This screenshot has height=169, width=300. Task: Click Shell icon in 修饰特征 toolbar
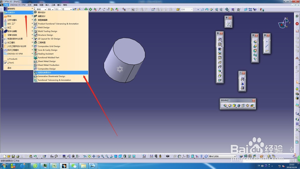[239, 106]
